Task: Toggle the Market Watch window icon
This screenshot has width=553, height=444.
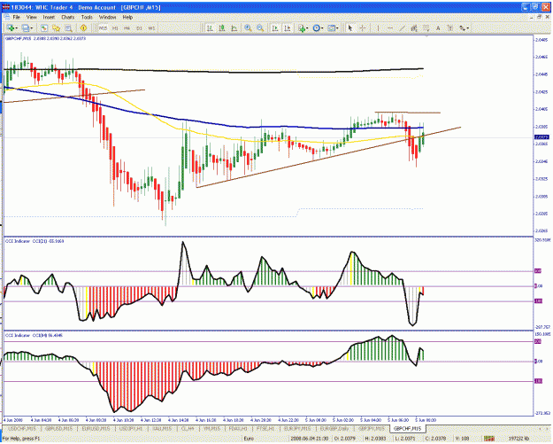Action: click(44, 27)
